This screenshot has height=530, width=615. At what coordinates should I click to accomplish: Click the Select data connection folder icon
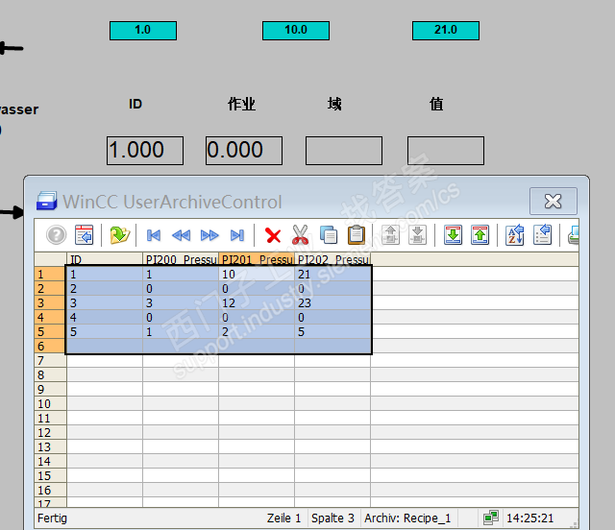(119, 235)
